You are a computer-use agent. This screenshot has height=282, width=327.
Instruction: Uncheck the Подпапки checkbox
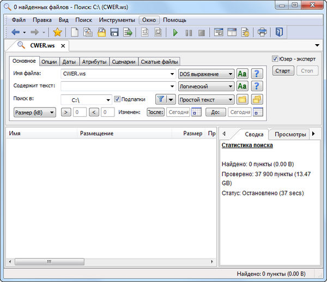[x=117, y=99]
